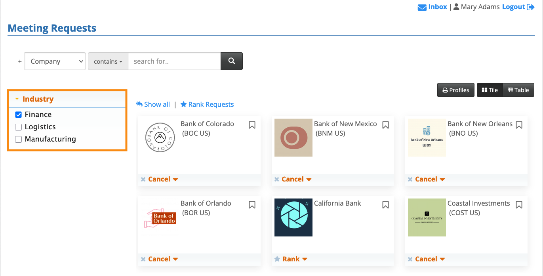Click the Show all link
Viewport: 543px width, 276px height.
(x=153, y=104)
